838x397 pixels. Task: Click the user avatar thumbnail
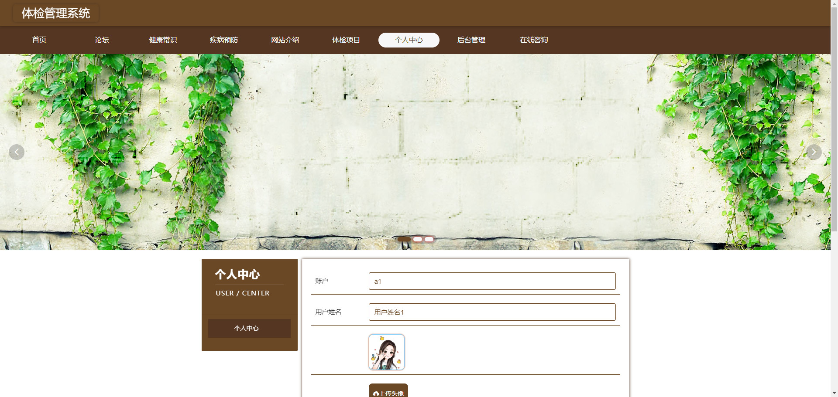point(387,352)
